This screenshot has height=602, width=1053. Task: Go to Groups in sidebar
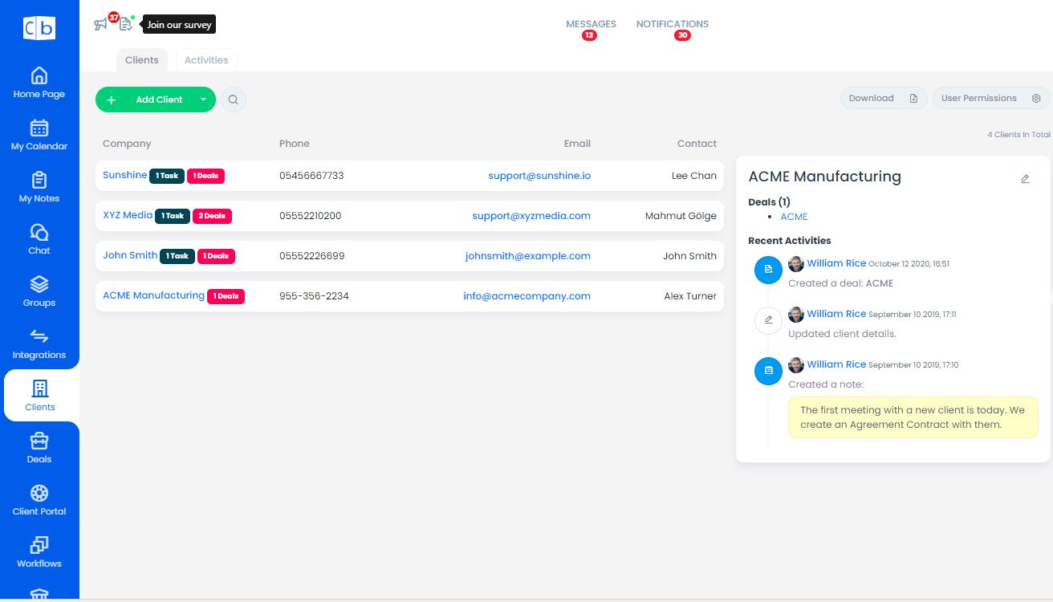[x=39, y=285]
